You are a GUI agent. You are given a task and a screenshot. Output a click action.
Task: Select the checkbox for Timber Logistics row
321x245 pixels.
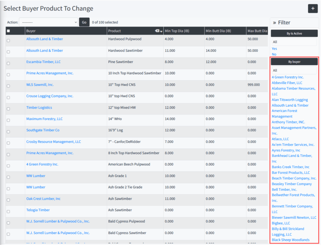pyautogui.click(x=8, y=109)
